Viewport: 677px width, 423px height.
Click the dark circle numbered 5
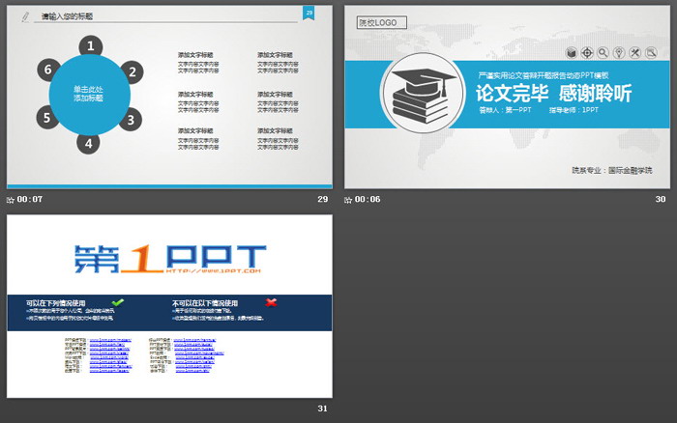point(47,117)
